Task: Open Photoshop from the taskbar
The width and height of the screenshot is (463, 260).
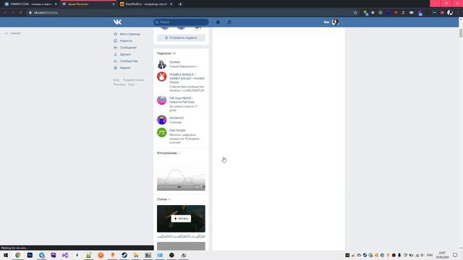Action: point(30,255)
